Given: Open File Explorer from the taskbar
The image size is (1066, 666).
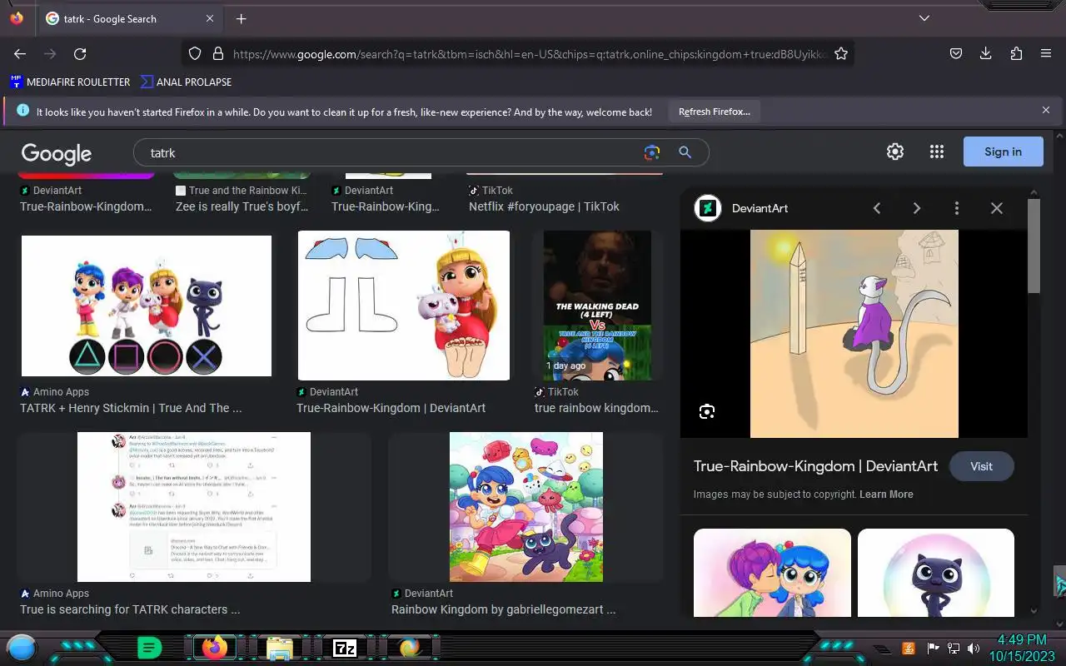Looking at the screenshot, I should (x=279, y=648).
